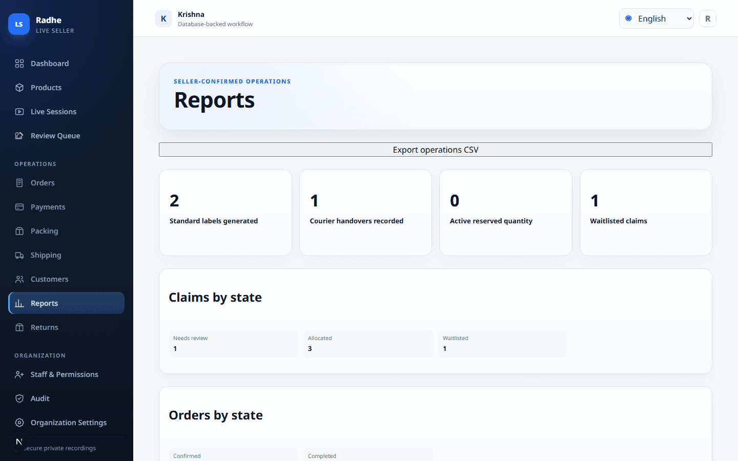The width and height of the screenshot is (738, 461).
Task: Click the Reports bar chart icon
Action: click(19, 303)
